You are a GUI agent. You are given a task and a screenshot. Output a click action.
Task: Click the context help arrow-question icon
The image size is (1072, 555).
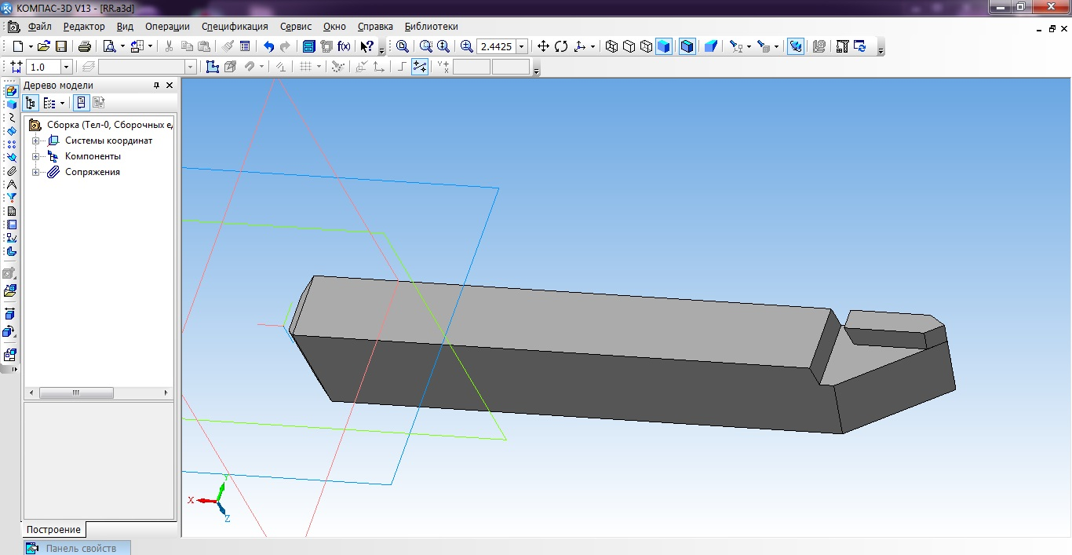[366, 46]
